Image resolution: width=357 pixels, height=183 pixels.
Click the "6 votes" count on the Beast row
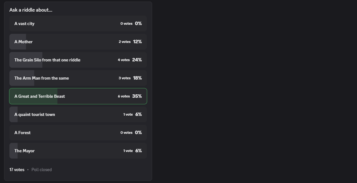click(124, 96)
